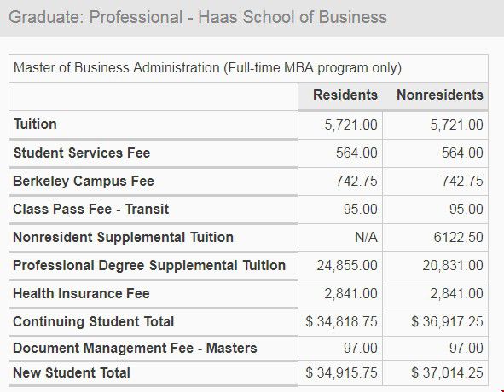Select the Master of Business Administration title row
Viewport: 504px width, 392px height.
coord(248,68)
